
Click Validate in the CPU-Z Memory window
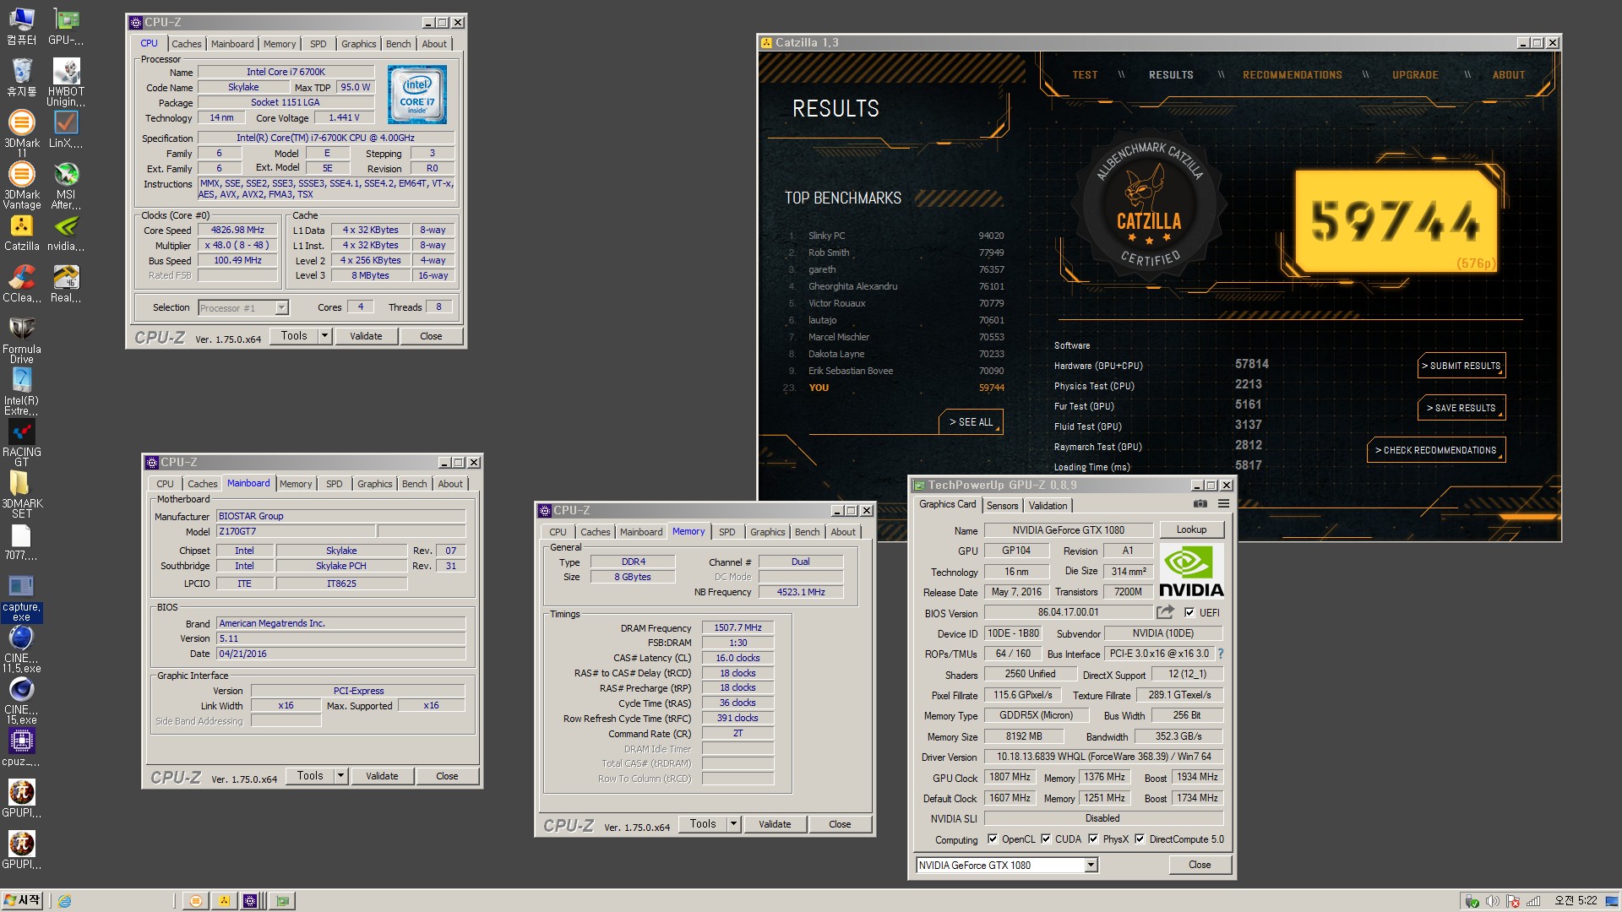click(775, 824)
